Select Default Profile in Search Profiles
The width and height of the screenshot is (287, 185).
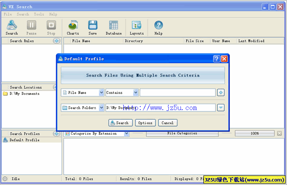point(25,140)
